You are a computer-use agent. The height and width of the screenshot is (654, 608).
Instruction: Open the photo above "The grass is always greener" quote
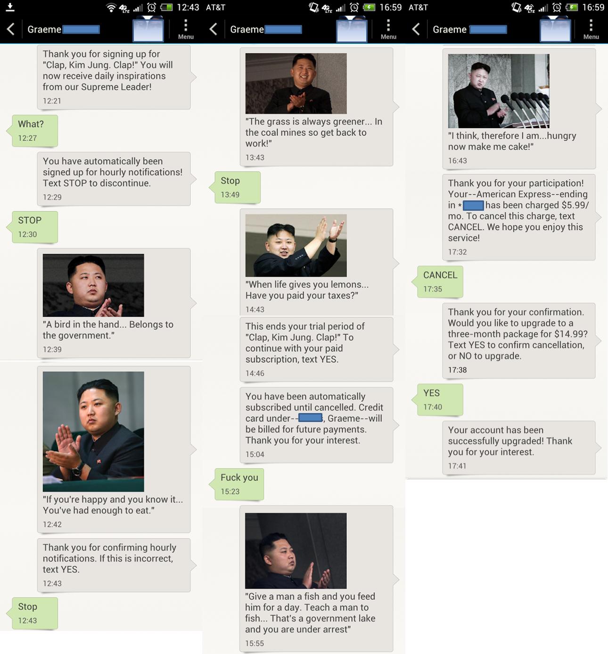click(x=296, y=83)
